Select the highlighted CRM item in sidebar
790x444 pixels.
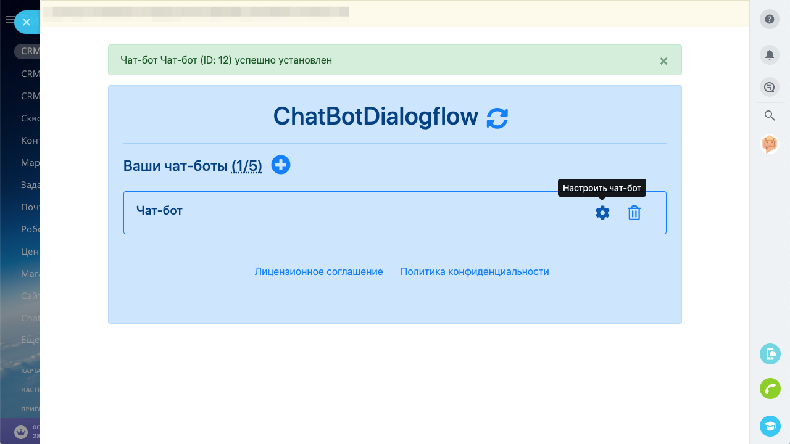click(28, 51)
